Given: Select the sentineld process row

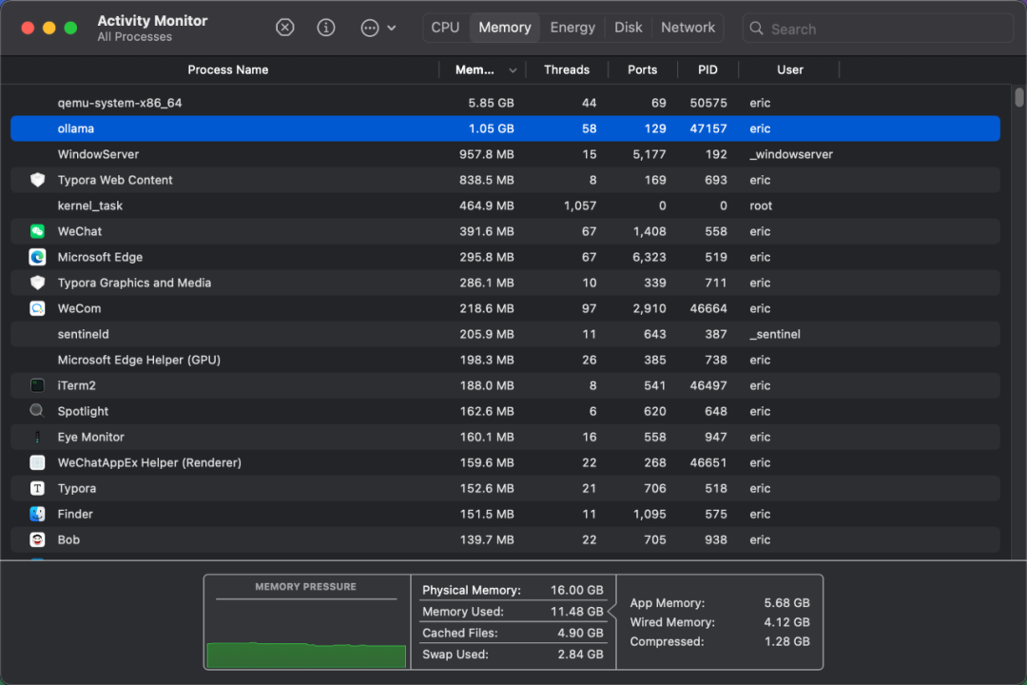Looking at the screenshot, I should pyautogui.click(x=505, y=334).
